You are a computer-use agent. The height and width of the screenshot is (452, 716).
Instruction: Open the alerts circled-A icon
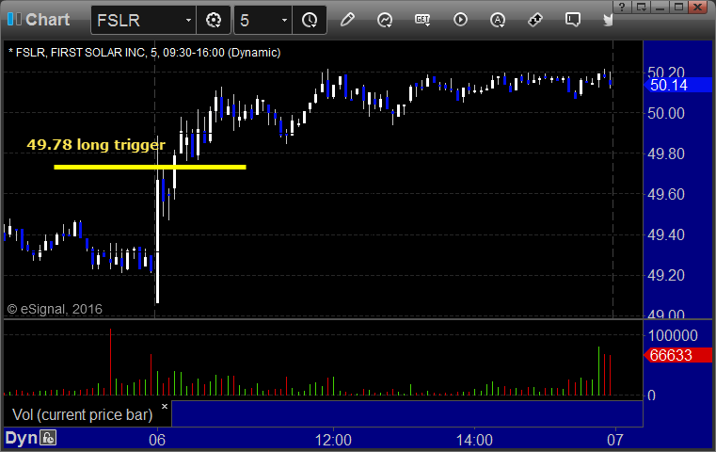(498, 20)
